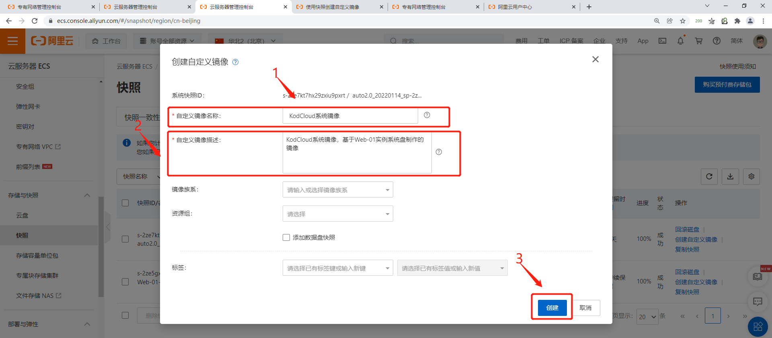Screen dimensions: 772x338
Task: Open the tag key dropdown
Action: pyautogui.click(x=338, y=268)
